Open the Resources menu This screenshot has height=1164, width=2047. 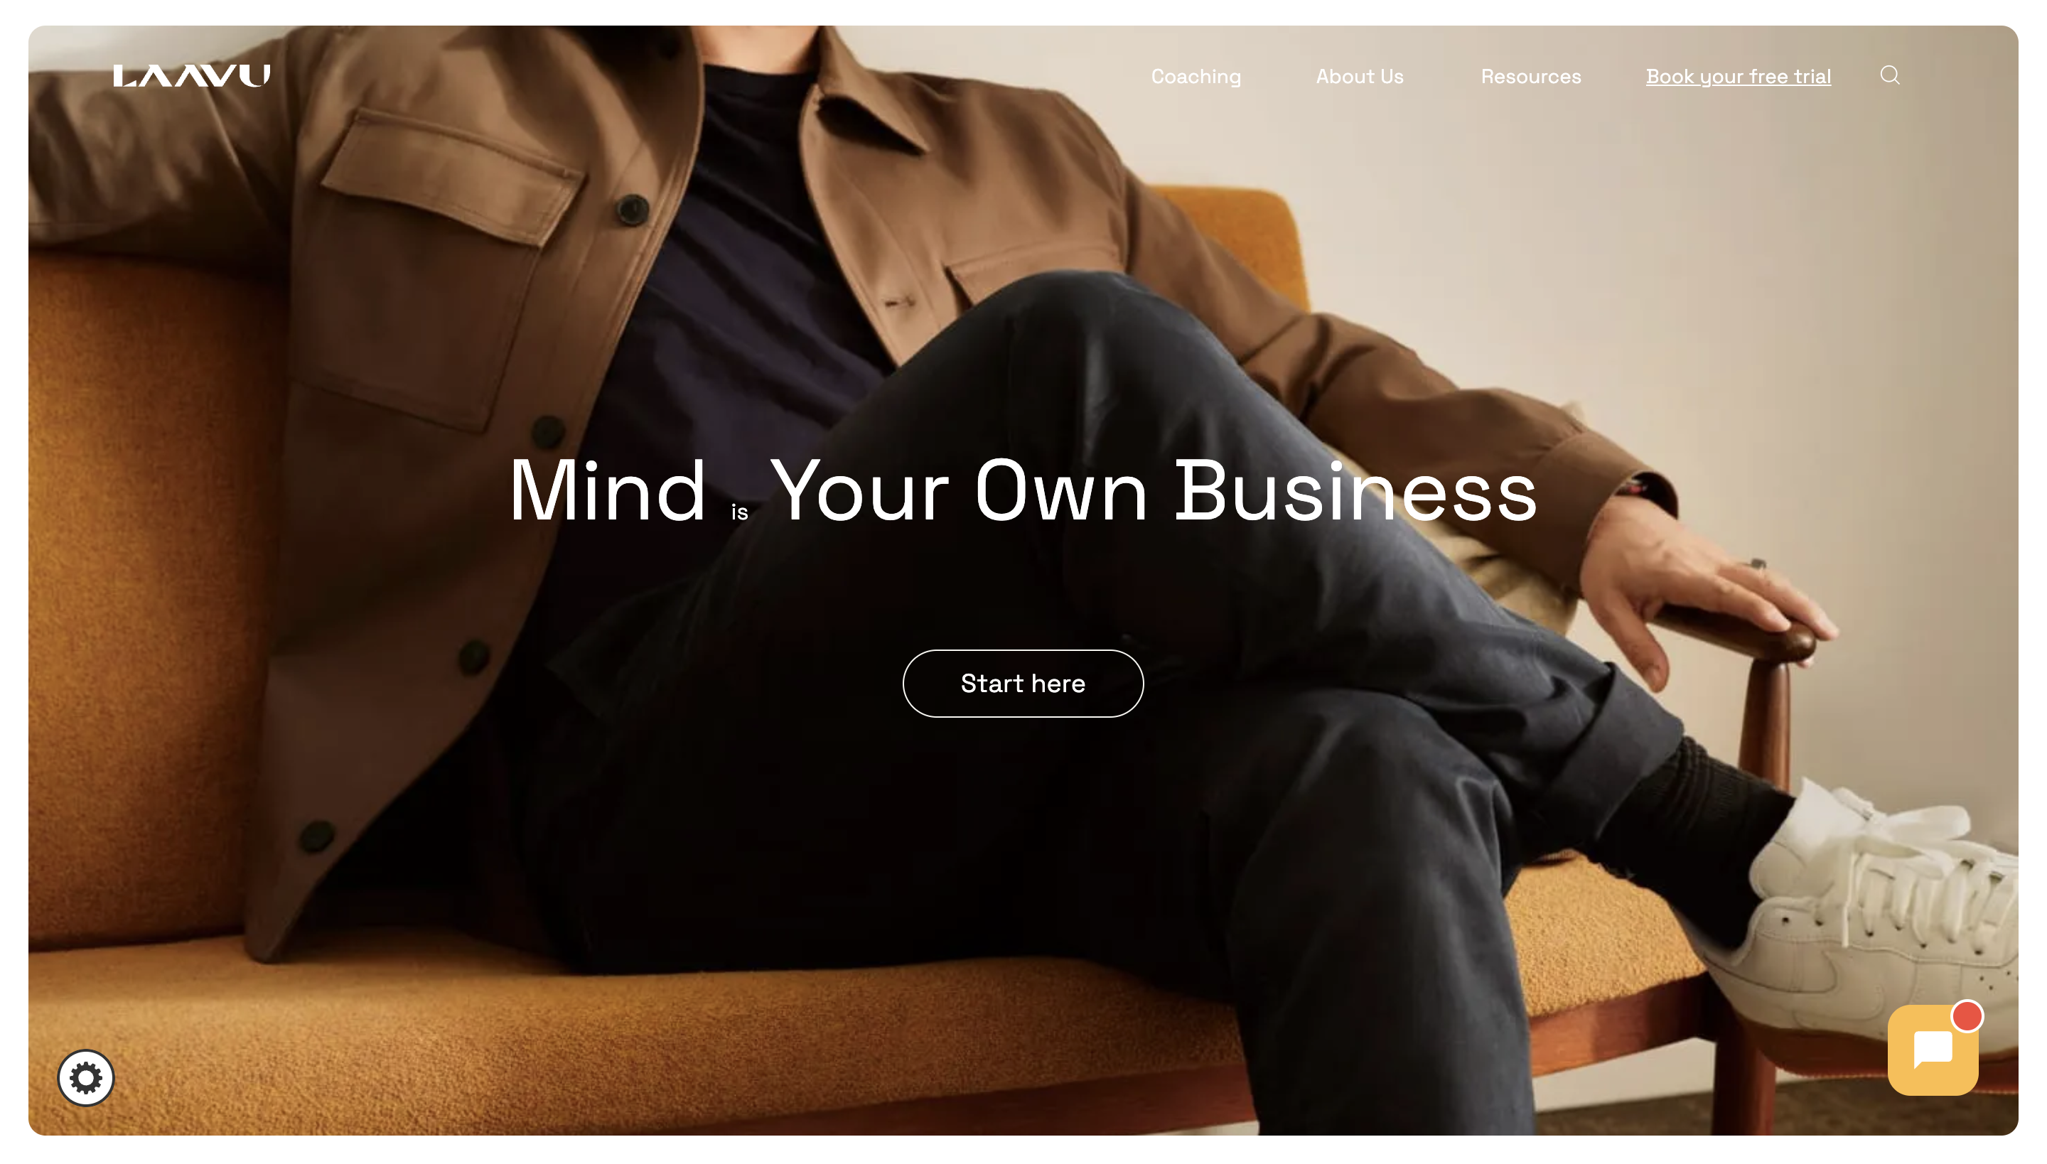pos(1530,77)
